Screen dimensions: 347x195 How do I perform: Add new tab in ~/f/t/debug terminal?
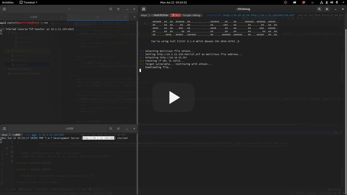pos(143,9)
